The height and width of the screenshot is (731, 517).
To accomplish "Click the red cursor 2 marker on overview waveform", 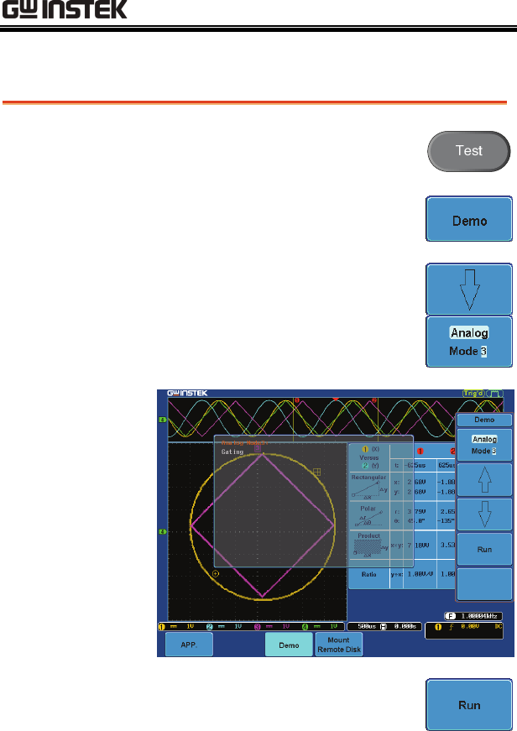I will click(373, 400).
